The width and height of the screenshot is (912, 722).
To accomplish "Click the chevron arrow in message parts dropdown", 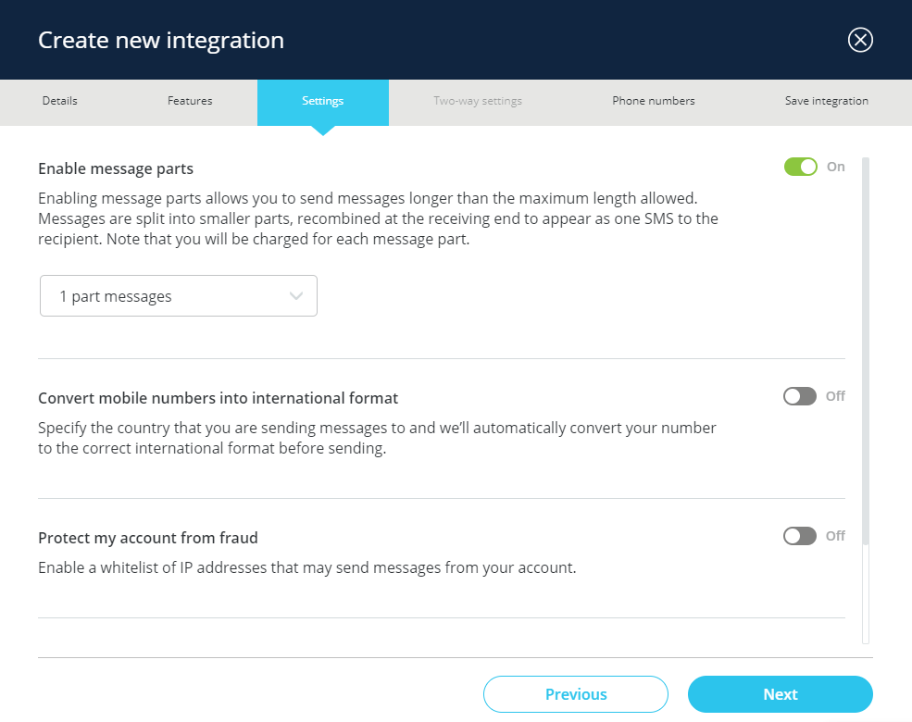I will point(296,296).
